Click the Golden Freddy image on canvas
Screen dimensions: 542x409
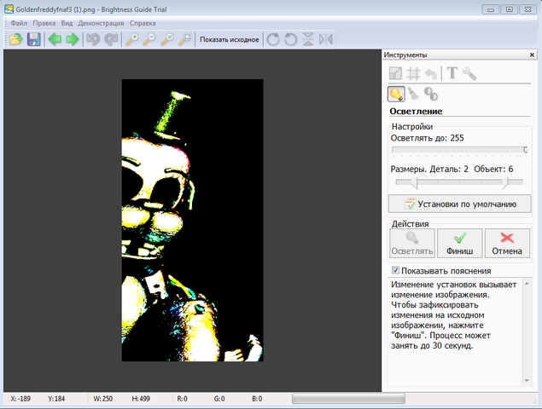(x=193, y=220)
